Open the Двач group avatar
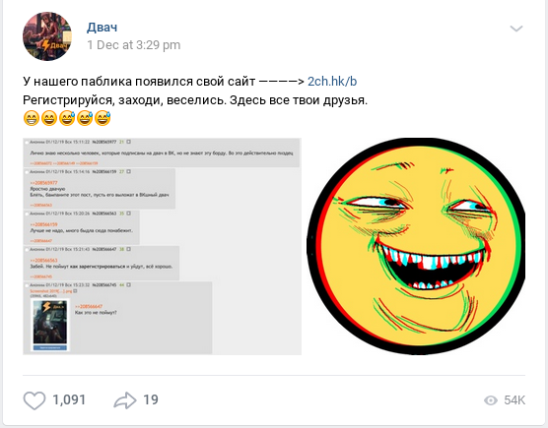 point(47,36)
